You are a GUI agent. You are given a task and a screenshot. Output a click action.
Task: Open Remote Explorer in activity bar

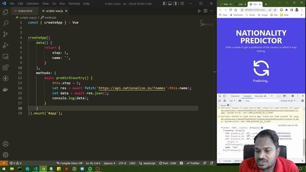5,56
